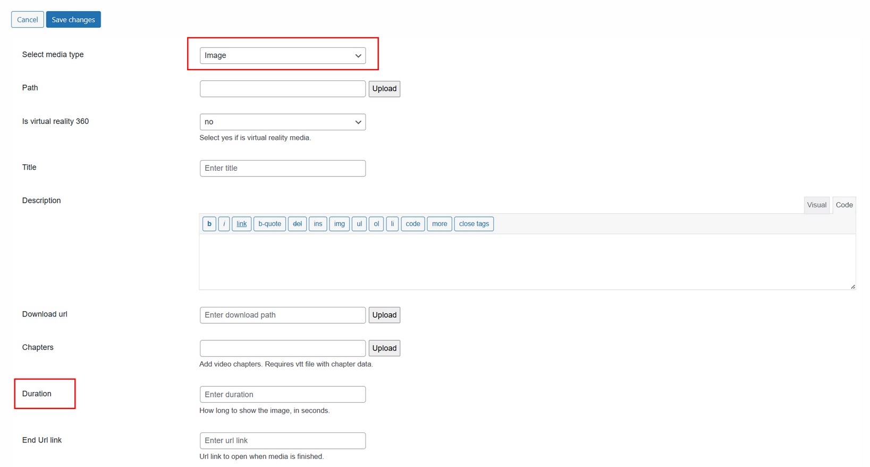Switch to the Code editor tab
The width and height of the screenshot is (870, 467).
[844, 205]
